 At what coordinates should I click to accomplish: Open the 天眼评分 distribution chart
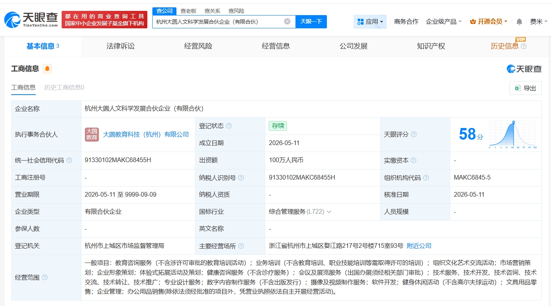point(513,135)
